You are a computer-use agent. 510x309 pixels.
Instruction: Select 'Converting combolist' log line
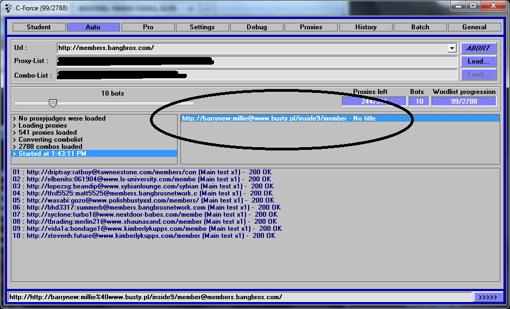click(x=95, y=140)
